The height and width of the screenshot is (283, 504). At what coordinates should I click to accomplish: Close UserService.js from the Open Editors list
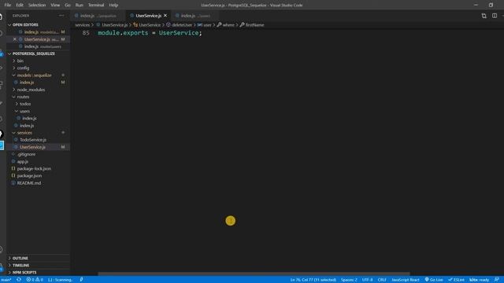(14, 39)
